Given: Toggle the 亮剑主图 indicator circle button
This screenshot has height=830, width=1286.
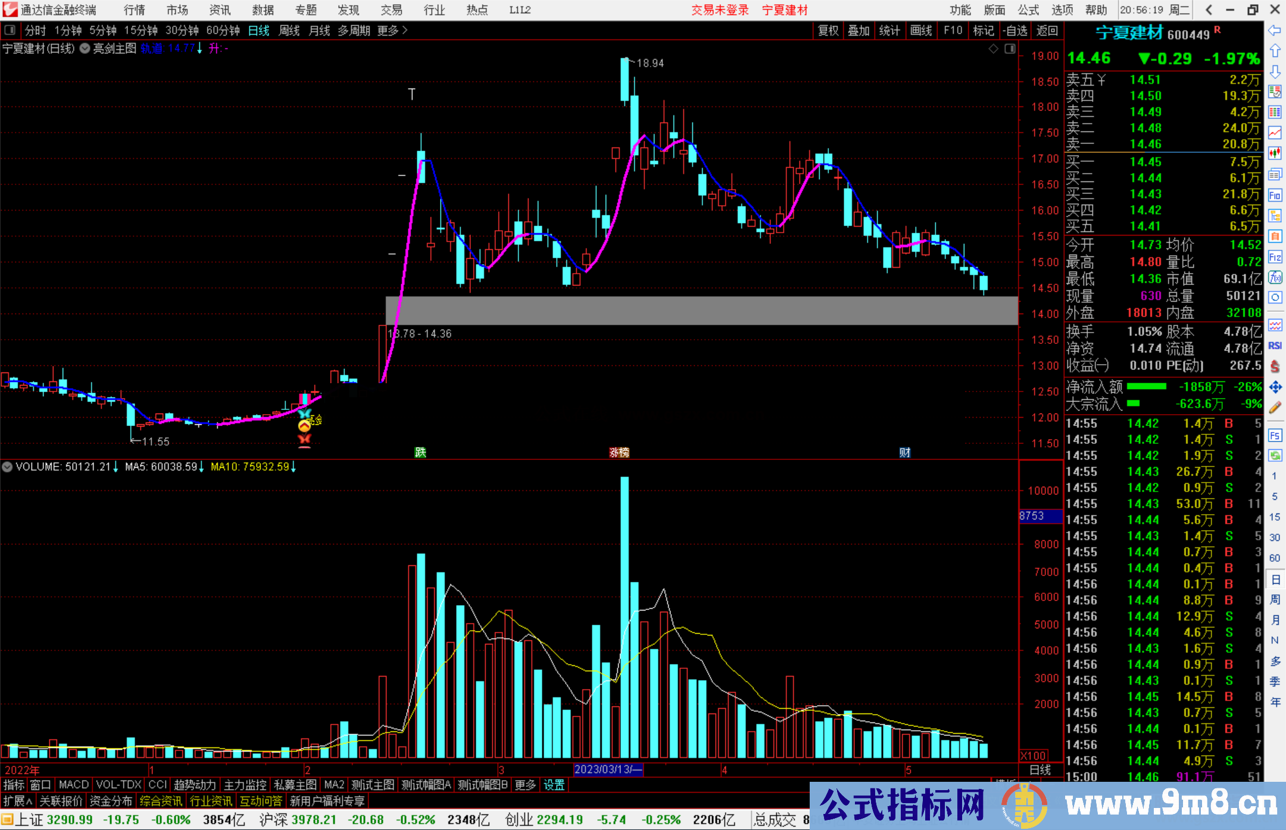Looking at the screenshot, I should click(x=85, y=49).
